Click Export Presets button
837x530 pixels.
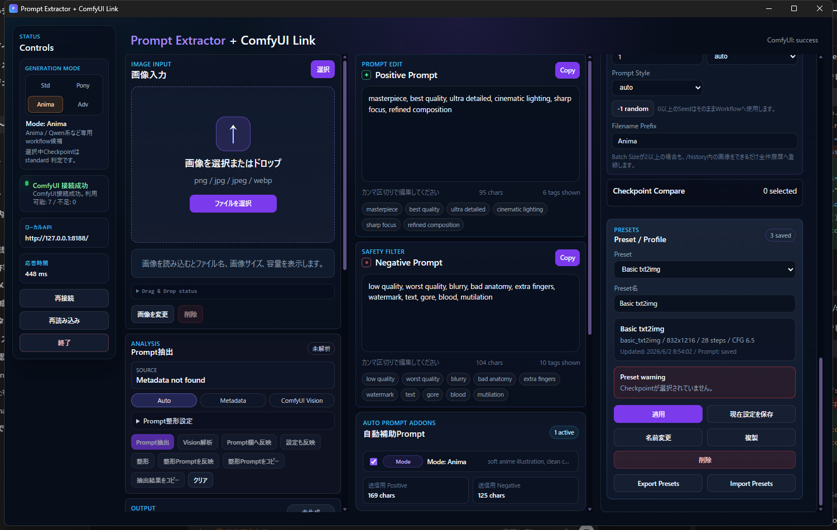[x=658, y=484]
